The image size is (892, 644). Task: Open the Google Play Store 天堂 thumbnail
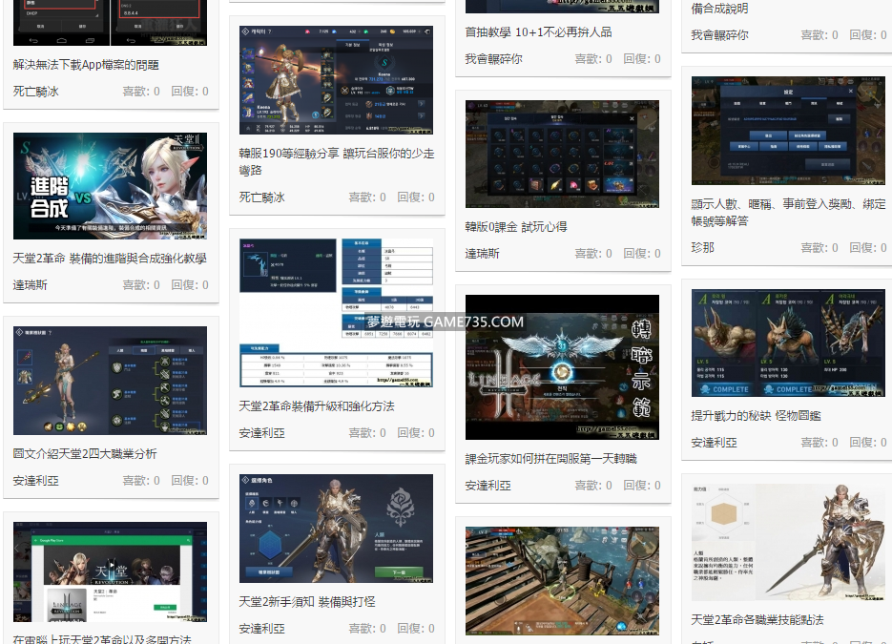pyautogui.click(x=111, y=571)
